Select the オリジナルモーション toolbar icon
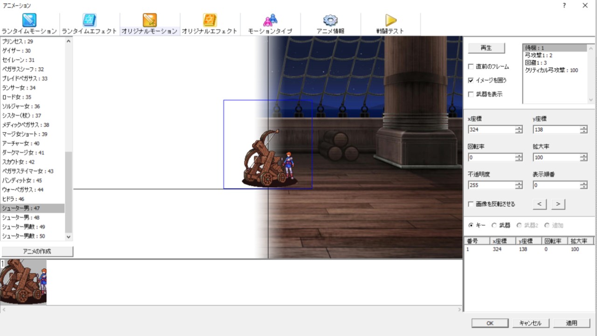This screenshot has width=597, height=336. pyautogui.click(x=149, y=21)
